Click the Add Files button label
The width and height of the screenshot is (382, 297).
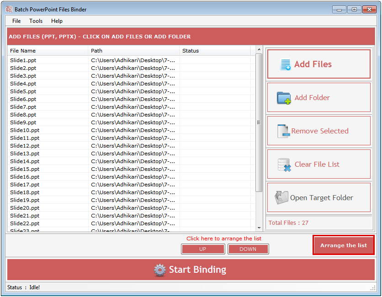(x=313, y=64)
